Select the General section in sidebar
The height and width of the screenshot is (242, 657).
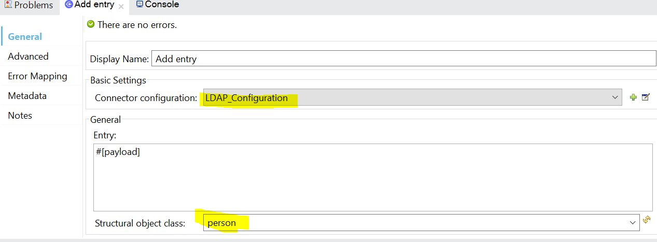pyautogui.click(x=25, y=37)
